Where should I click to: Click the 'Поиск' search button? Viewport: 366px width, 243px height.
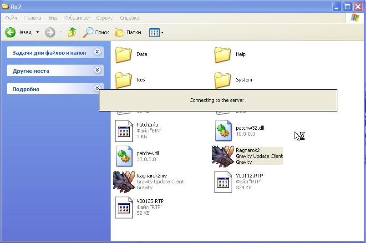[96, 32]
